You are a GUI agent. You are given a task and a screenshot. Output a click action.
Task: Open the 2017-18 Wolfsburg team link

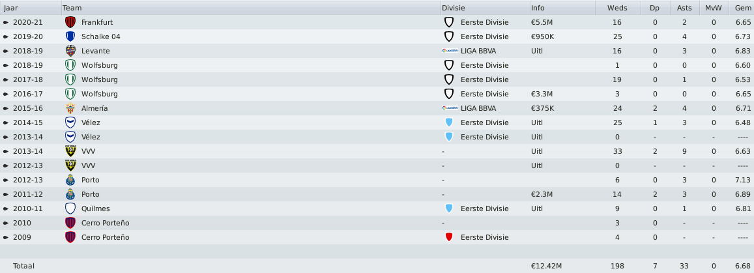click(x=100, y=79)
